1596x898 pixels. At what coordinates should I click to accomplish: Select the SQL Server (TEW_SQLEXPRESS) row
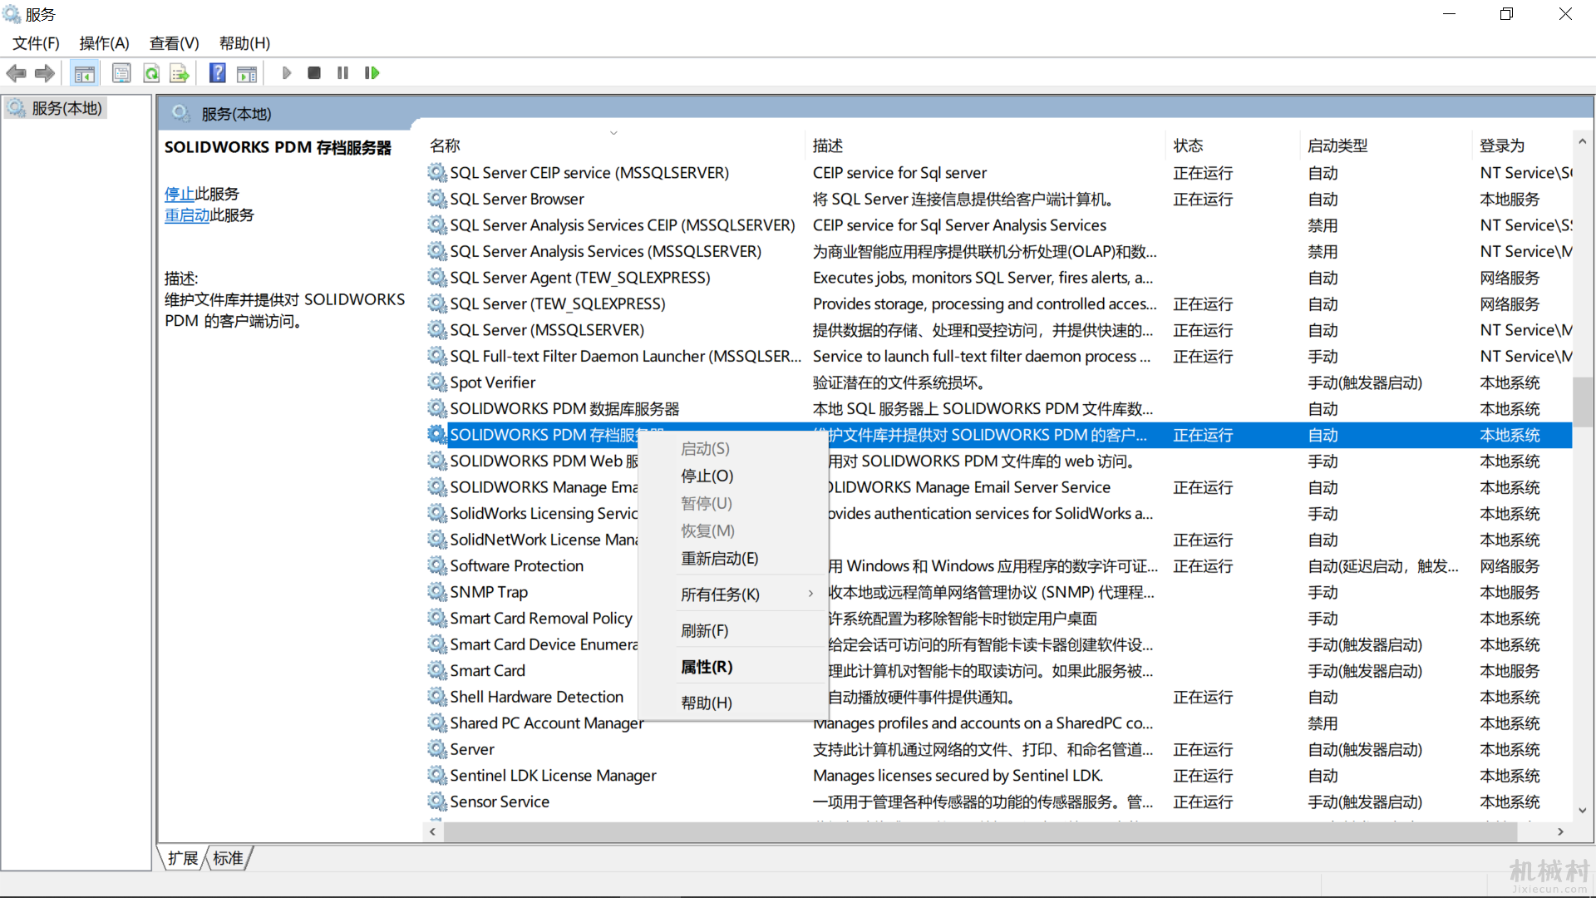[998, 303]
